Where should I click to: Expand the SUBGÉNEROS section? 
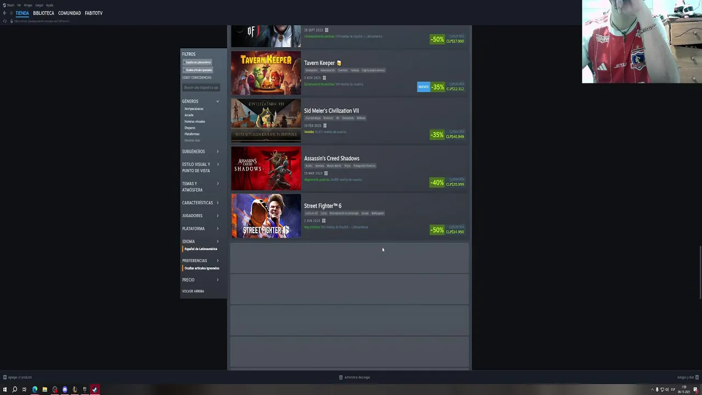[x=201, y=151]
